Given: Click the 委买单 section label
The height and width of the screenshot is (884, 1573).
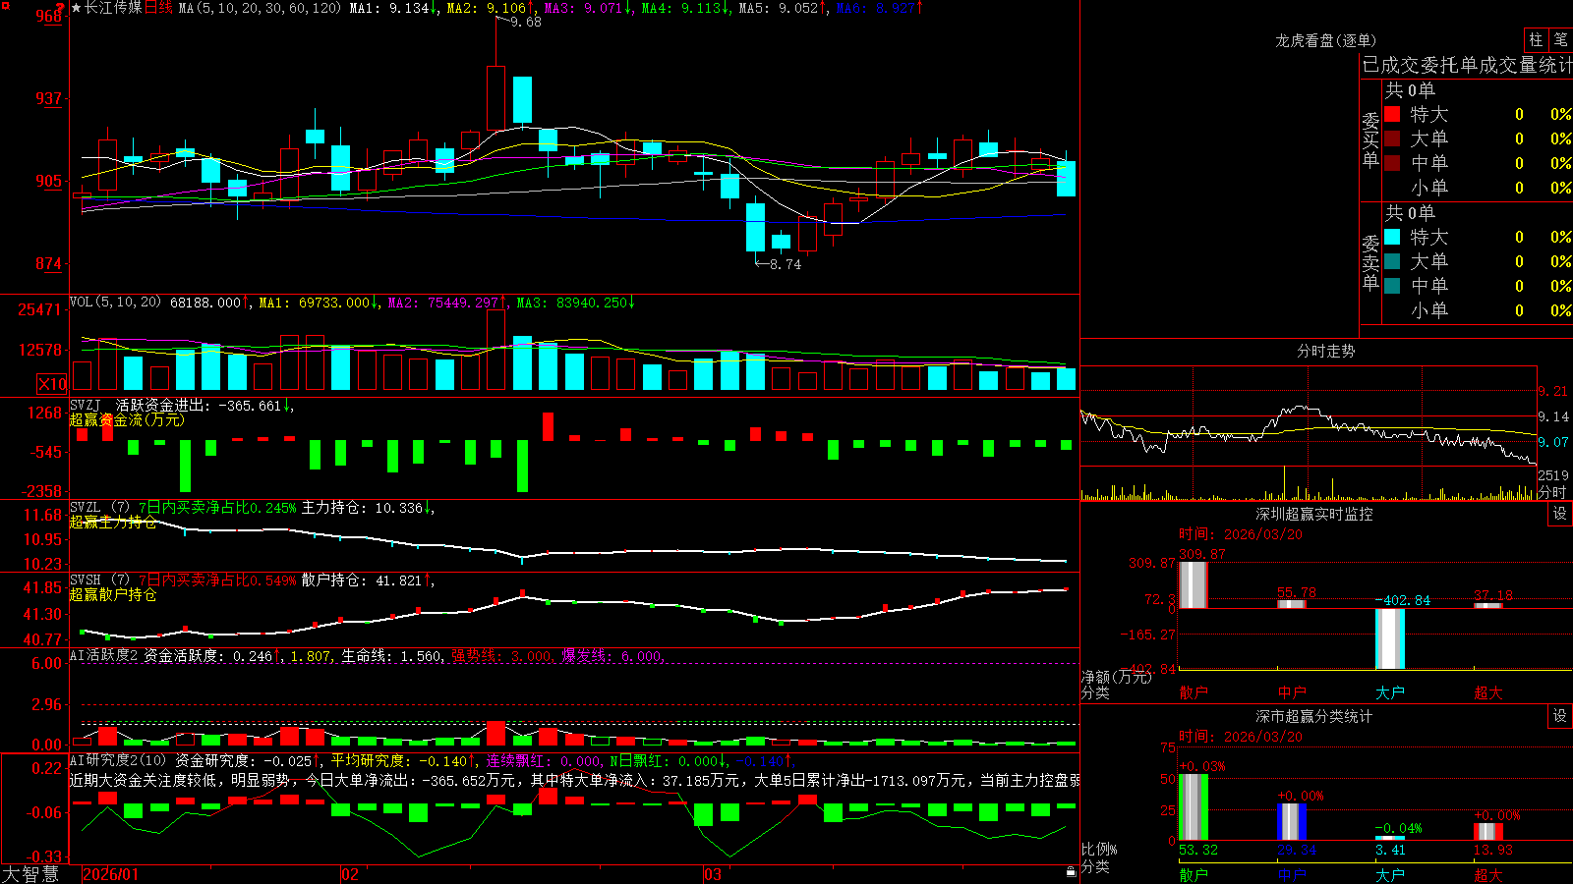Looking at the screenshot, I should click(x=1370, y=140).
